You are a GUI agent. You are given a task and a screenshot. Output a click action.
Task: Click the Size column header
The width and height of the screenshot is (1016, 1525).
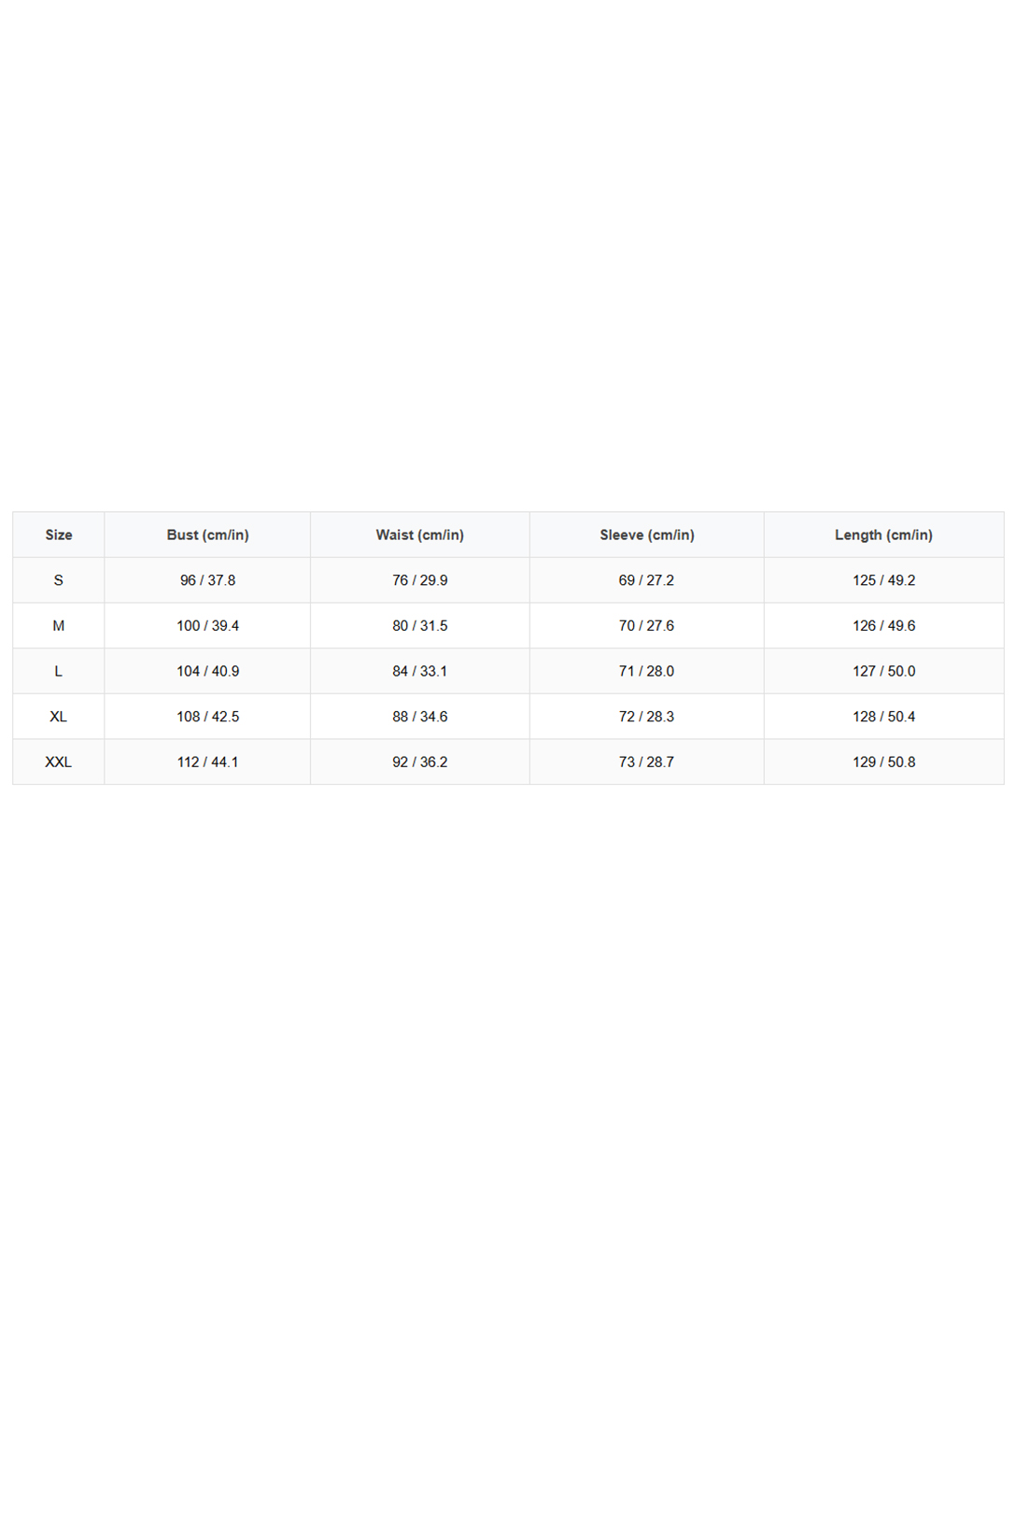[x=58, y=534]
